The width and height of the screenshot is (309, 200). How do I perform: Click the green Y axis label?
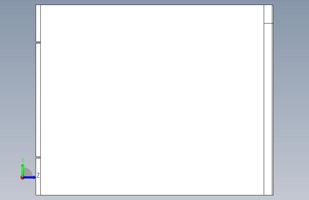click(x=23, y=160)
